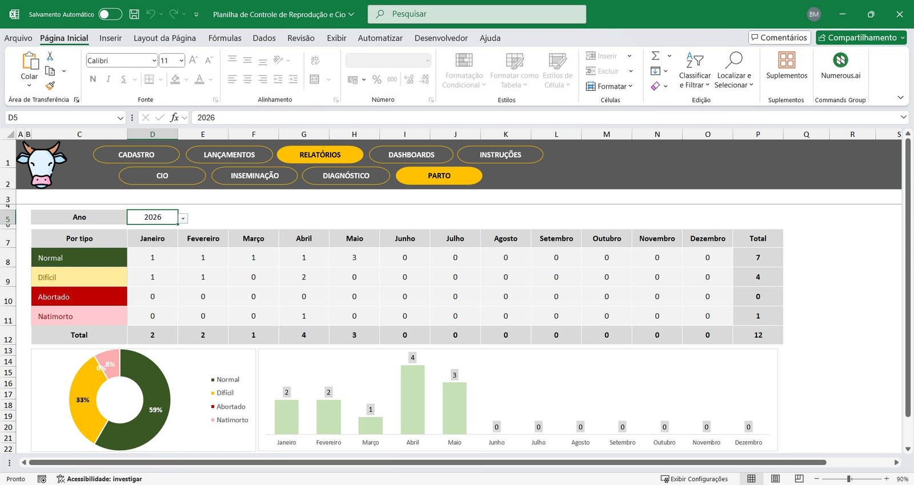
Task: Click the AutoSum sigma icon
Action: tap(656, 56)
